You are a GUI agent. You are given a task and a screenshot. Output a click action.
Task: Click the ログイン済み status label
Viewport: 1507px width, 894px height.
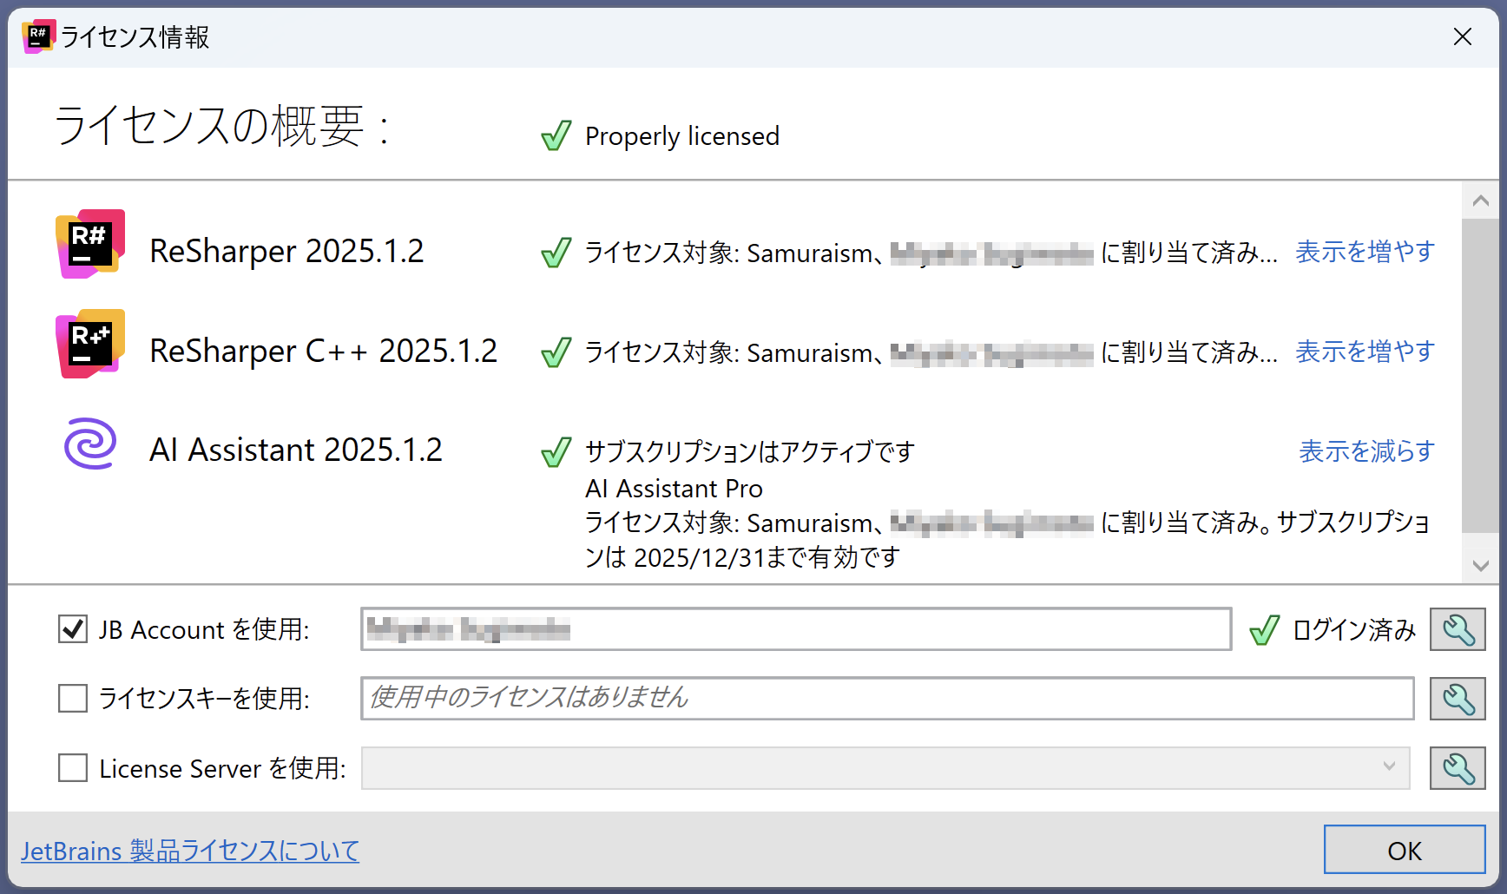(x=1354, y=629)
